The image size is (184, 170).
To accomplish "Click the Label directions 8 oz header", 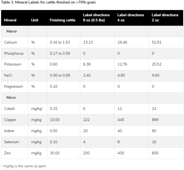I will tap(96, 18).
